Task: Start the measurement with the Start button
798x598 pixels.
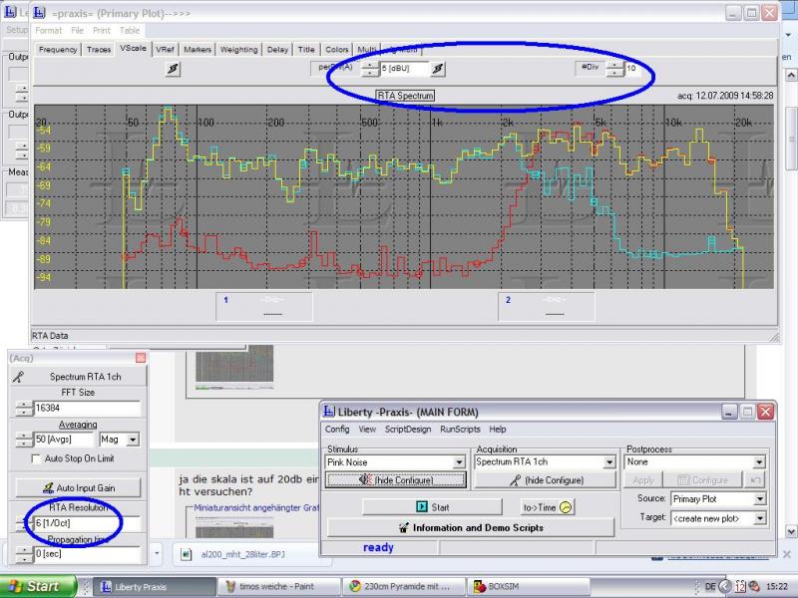Action: click(x=431, y=507)
